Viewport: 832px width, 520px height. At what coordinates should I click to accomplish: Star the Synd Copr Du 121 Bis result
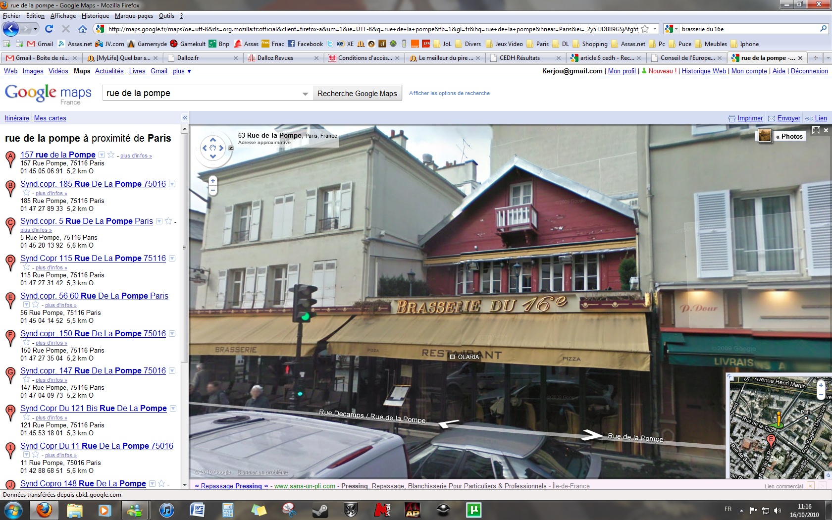(x=26, y=417)
